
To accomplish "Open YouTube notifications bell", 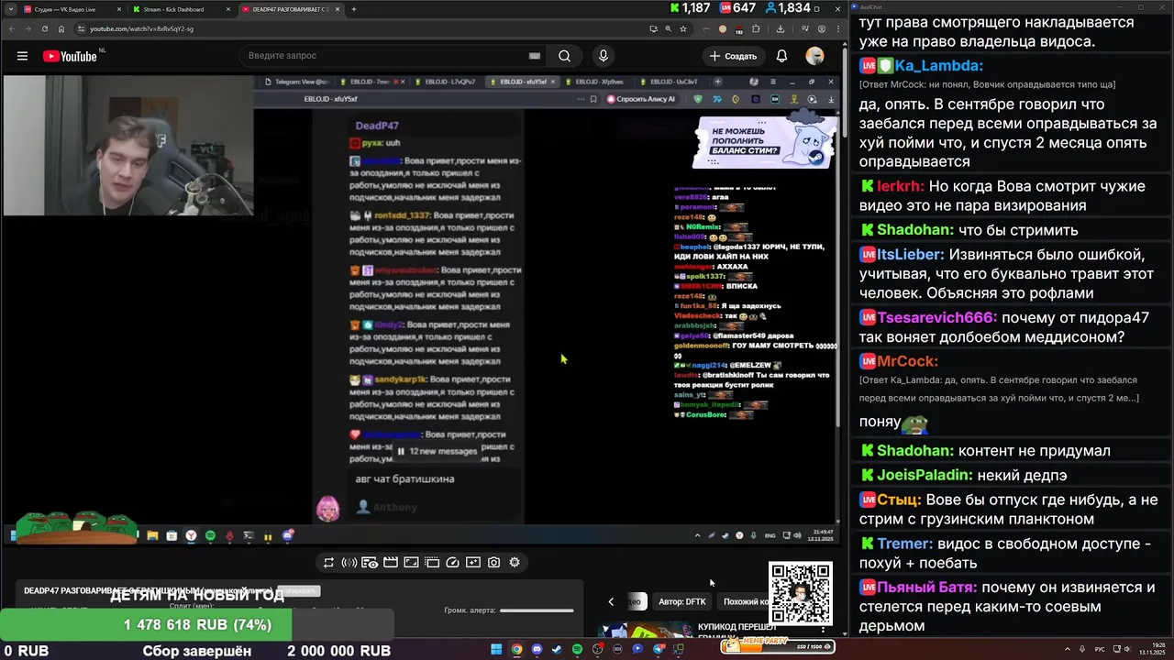I will click(781, 56).
